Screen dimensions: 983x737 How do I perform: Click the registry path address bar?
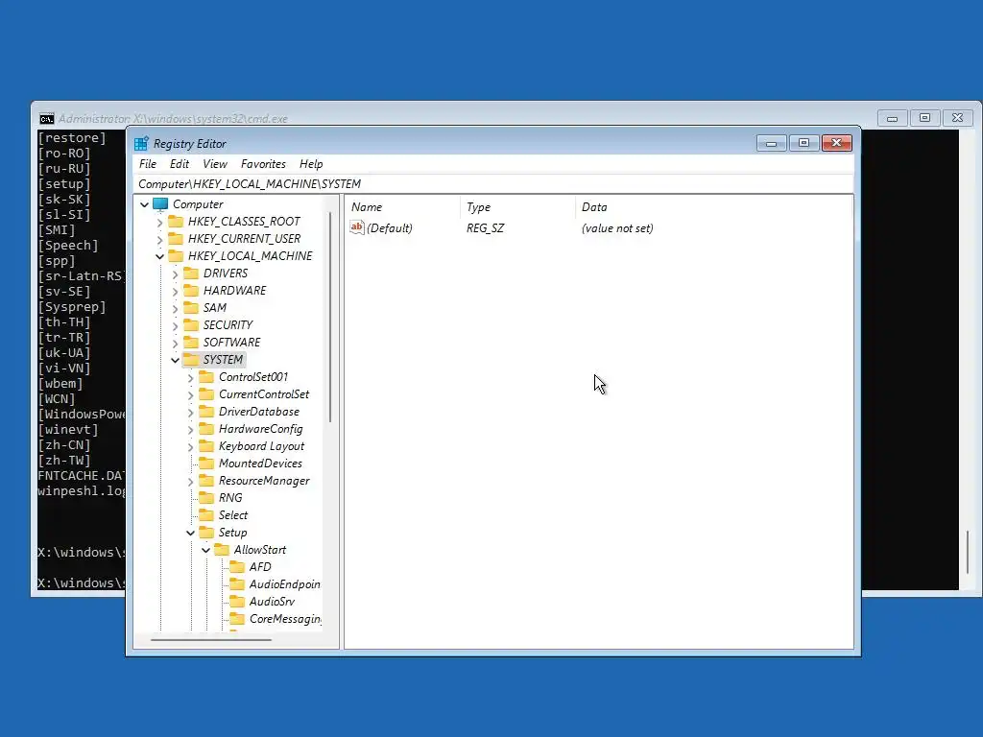494,183
